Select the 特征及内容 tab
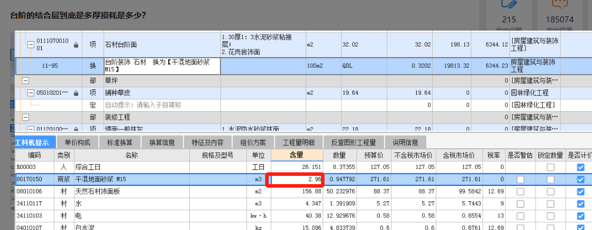The image size is (592, 230). pyautogui.click(x=208, y=142)
